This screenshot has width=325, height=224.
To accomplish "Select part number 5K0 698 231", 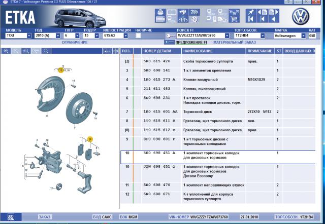I will pyautogui.click(x=157, y=98).
